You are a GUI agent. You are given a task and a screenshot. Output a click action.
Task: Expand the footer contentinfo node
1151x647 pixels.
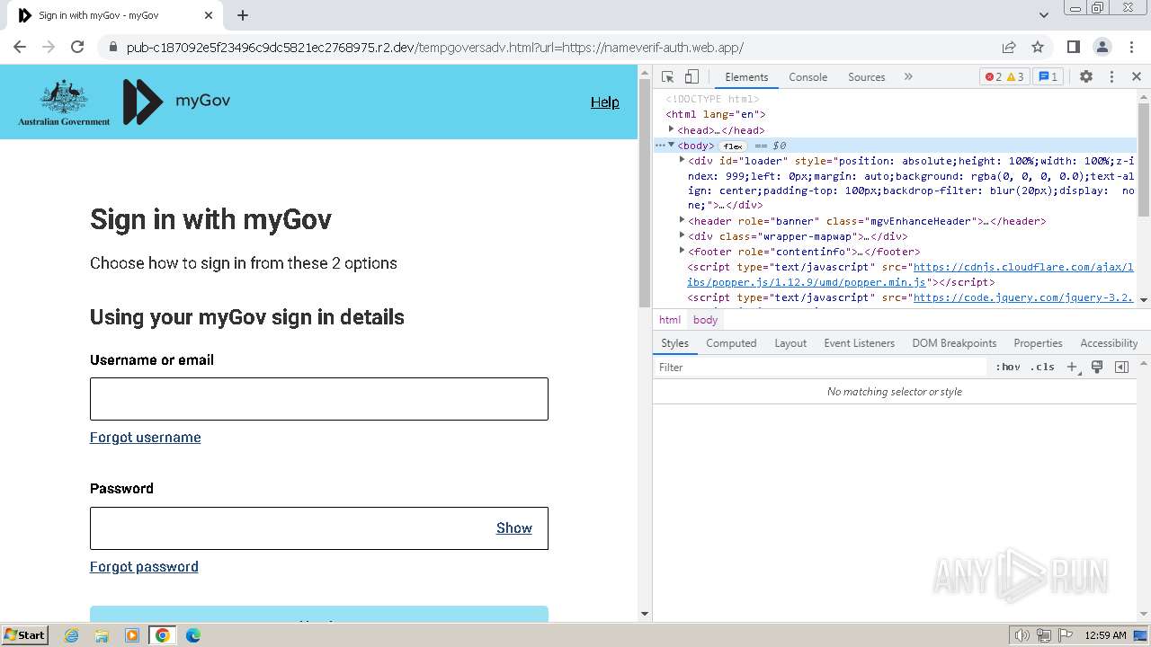click(x=682, y=251)
